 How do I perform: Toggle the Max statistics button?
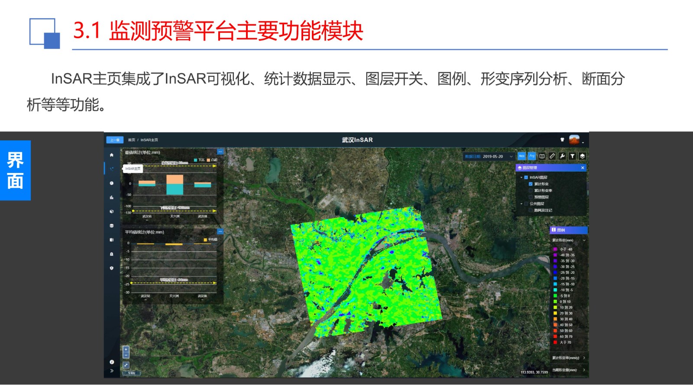(x=521, y=156)
